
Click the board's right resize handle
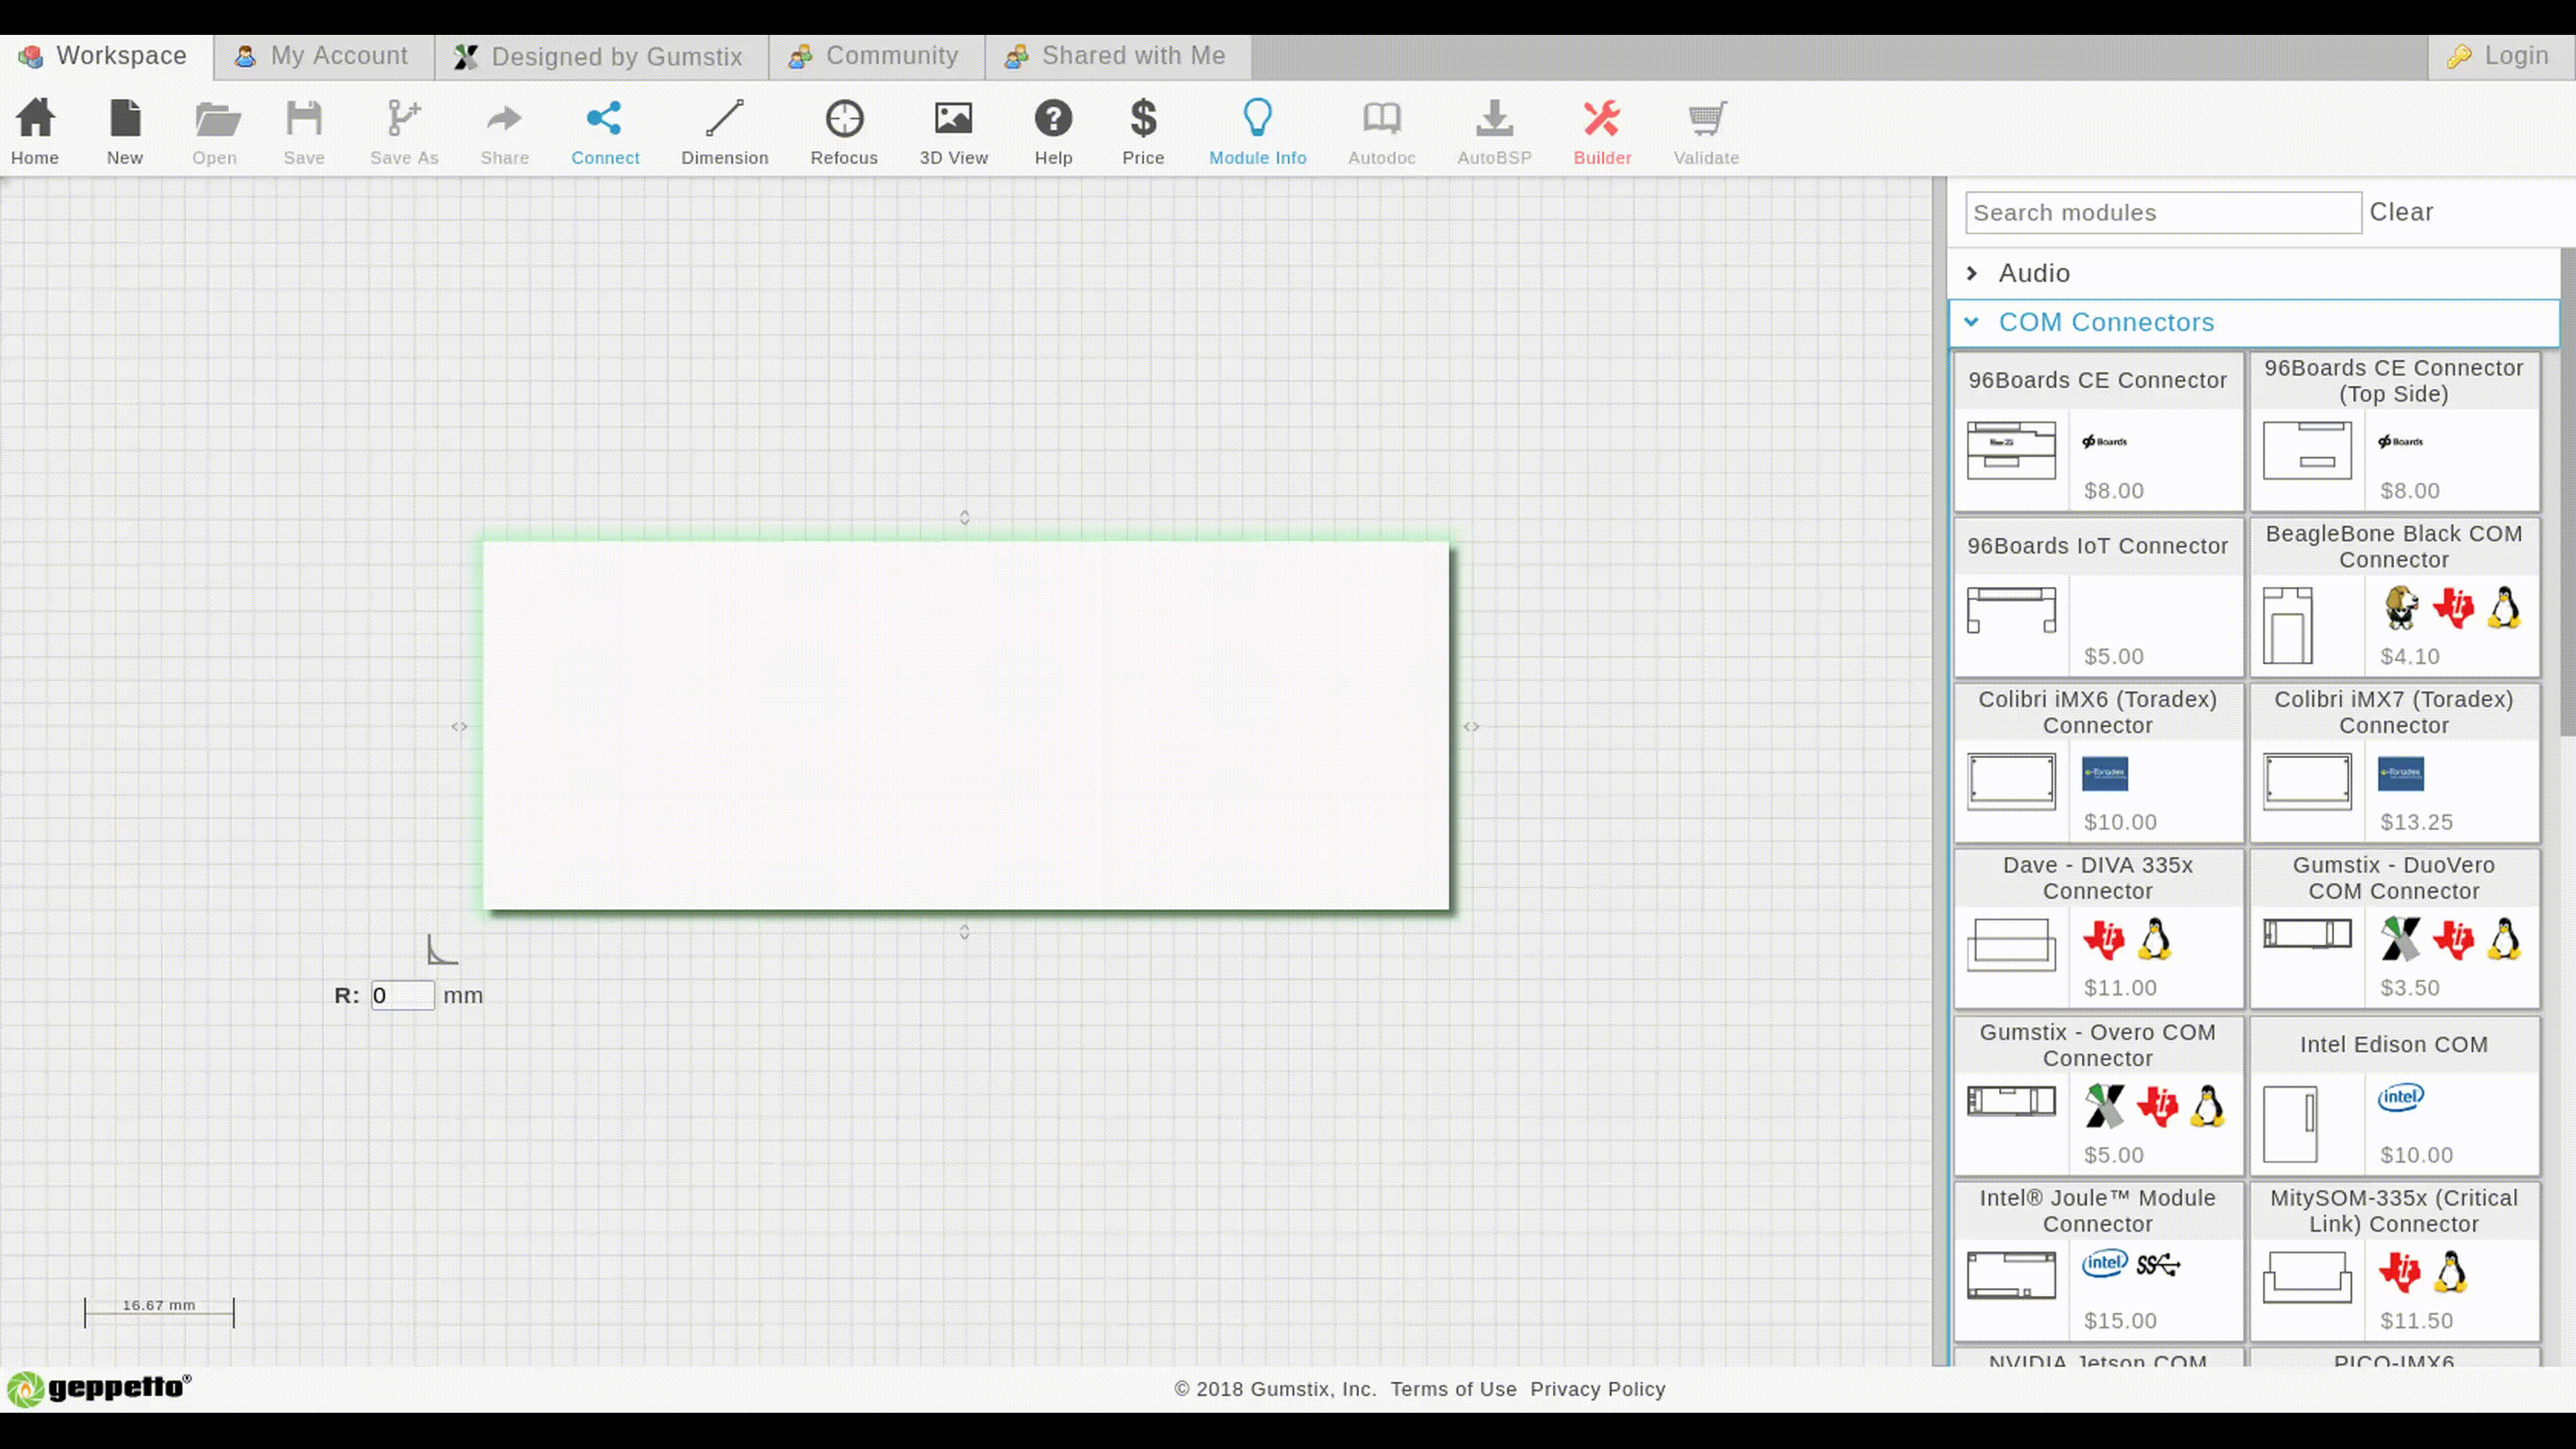pyautogui.click(x=1471, y=727)
